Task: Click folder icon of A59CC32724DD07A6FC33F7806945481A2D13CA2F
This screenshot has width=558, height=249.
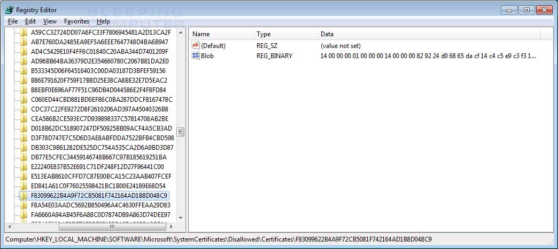Action: pos(24,33)
